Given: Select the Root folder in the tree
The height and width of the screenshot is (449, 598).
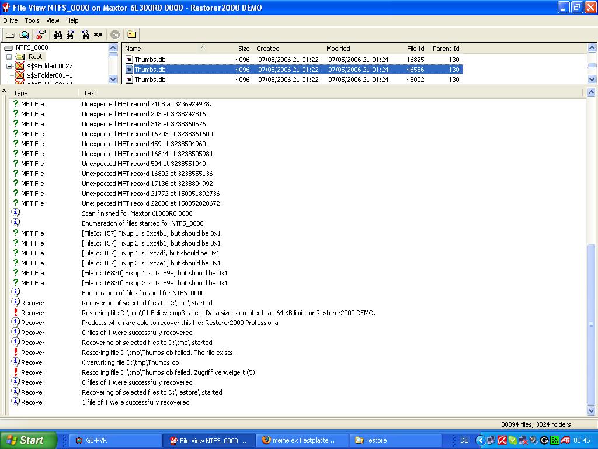Looking at the screenshot, I should (36, 57).
